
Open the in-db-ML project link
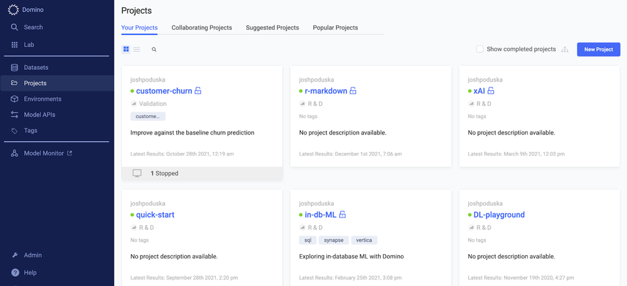click(x=320, y=215)
